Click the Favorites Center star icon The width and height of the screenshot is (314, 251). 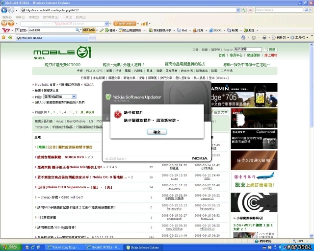[x=3, y=37]
